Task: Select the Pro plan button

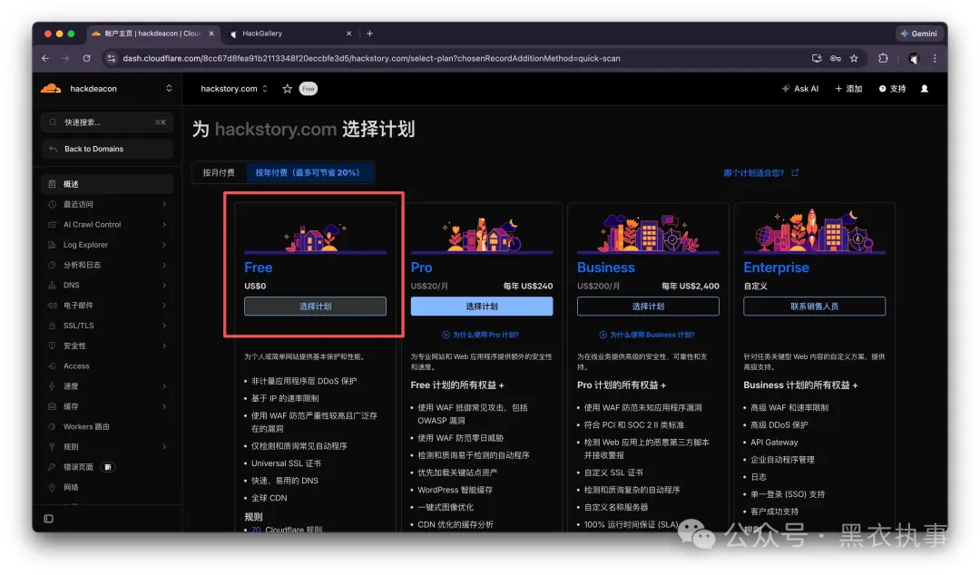Action: tap(481, 307)
